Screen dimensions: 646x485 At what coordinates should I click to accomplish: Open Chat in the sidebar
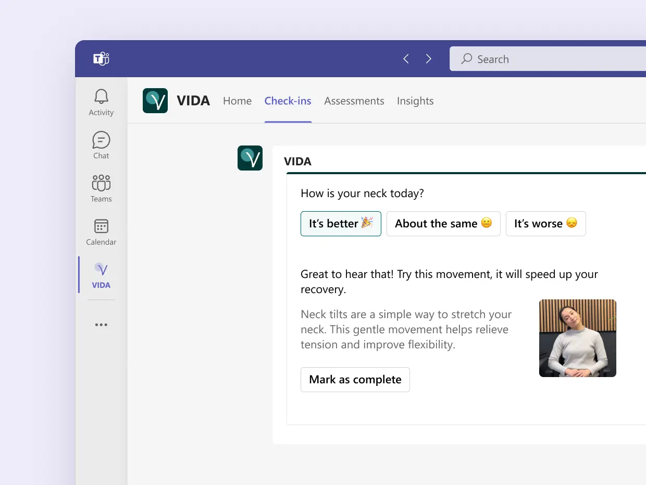[x=101, y=145]
